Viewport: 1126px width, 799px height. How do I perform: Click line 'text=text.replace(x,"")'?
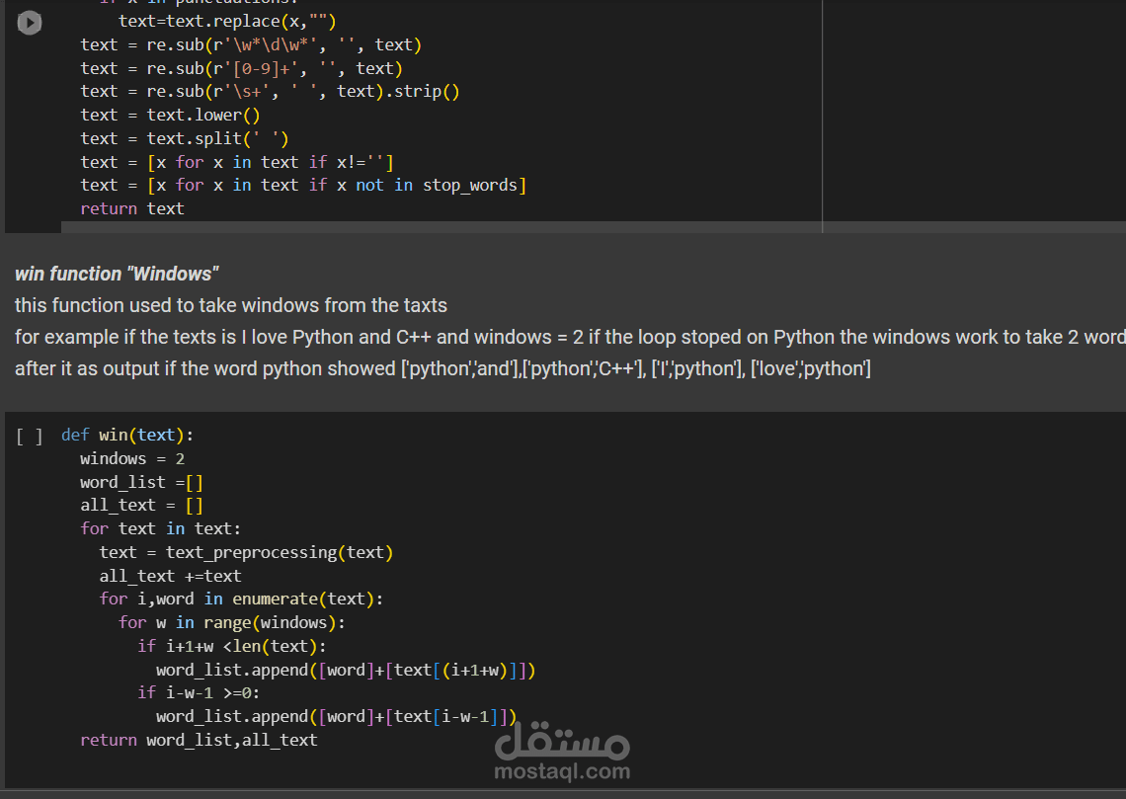click(x=227, y=22)
